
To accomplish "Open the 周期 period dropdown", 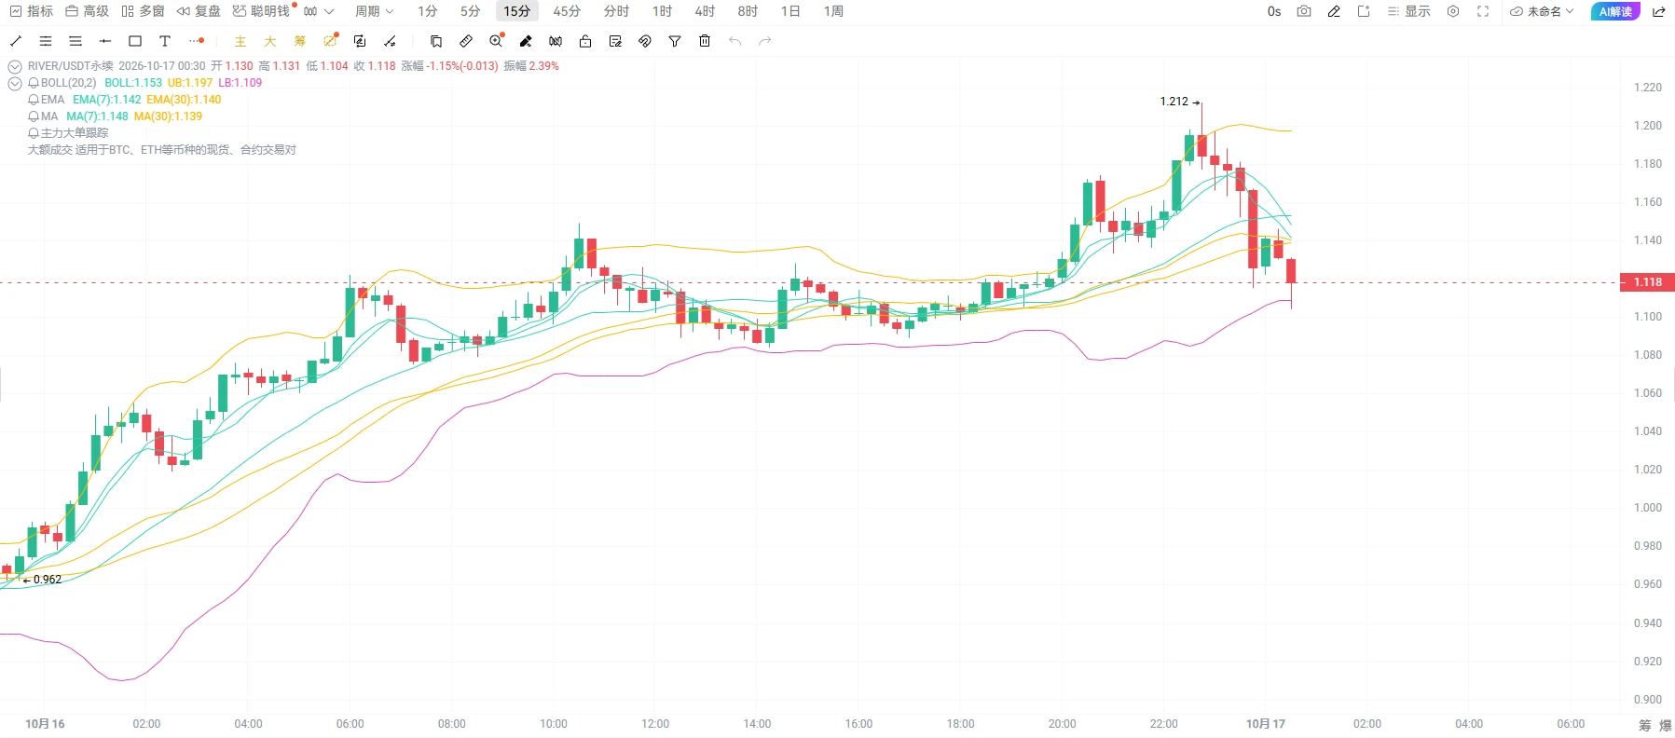I will click(x=374, y=11).
